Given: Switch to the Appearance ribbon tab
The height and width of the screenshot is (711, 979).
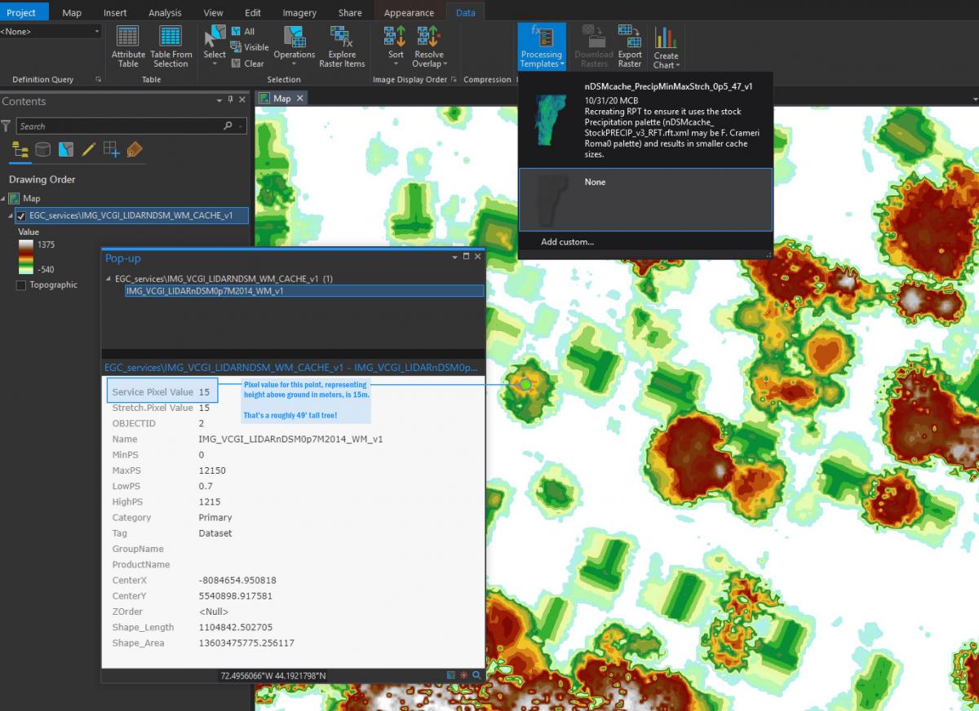Looking at the screenshot, I should pyautogui.click(x=409, y=13).
